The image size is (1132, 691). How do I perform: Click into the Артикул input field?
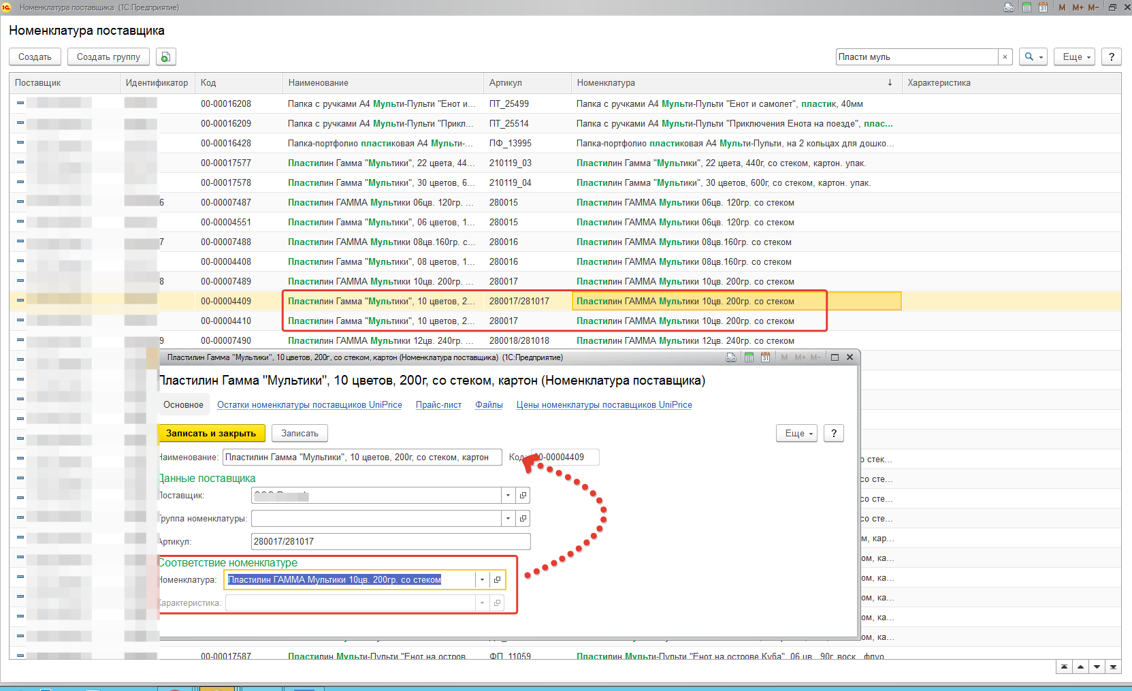tap(390, 542)
